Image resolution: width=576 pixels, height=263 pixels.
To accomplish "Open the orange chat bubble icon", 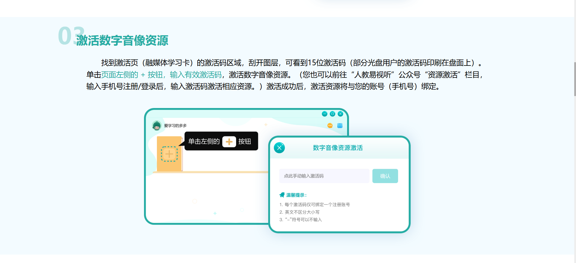I will (330, 126).
